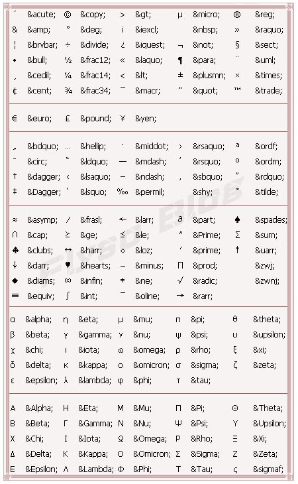Image resolution: width=298 pixels, height=484 pixels.
Task: Select the pound £ symbol
Action: pos(68,118)
